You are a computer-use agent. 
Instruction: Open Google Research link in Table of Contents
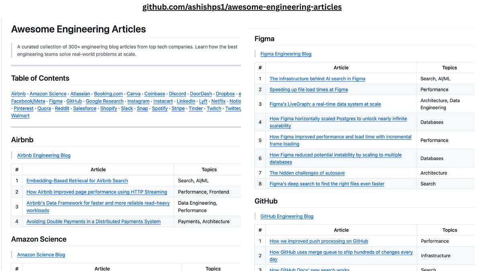pyautogui.click(x=105, y=101)
